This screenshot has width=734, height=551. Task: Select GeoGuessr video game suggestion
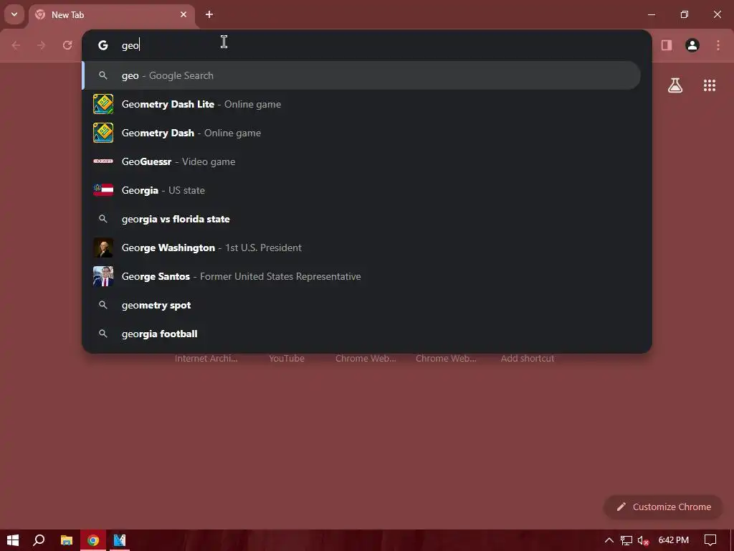pyautogui.click(x=361, y=161)
